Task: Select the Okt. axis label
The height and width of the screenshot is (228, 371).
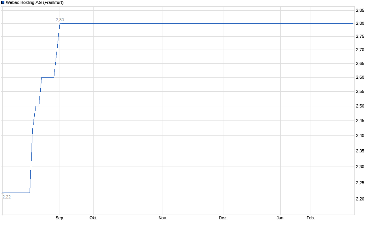Action: (94, 217)
